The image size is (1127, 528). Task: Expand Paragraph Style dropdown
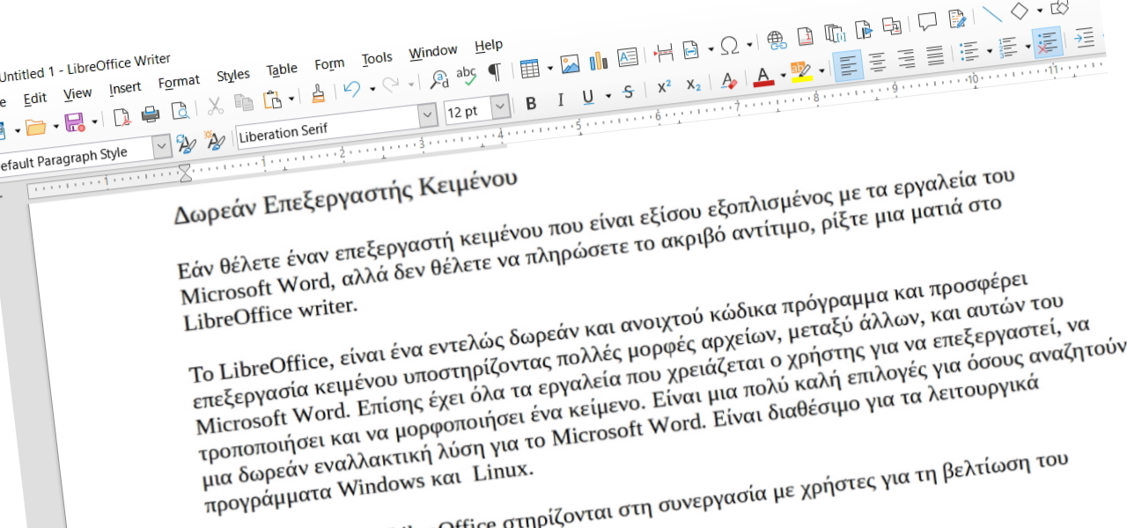point(162,146)
